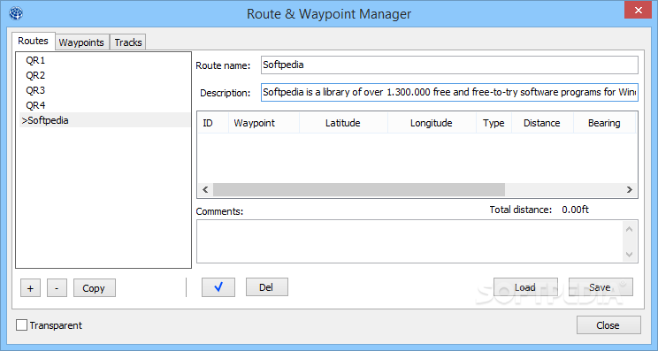658x351 pixels.
Task: Click the Route name input field
Action: coord(449,65)
